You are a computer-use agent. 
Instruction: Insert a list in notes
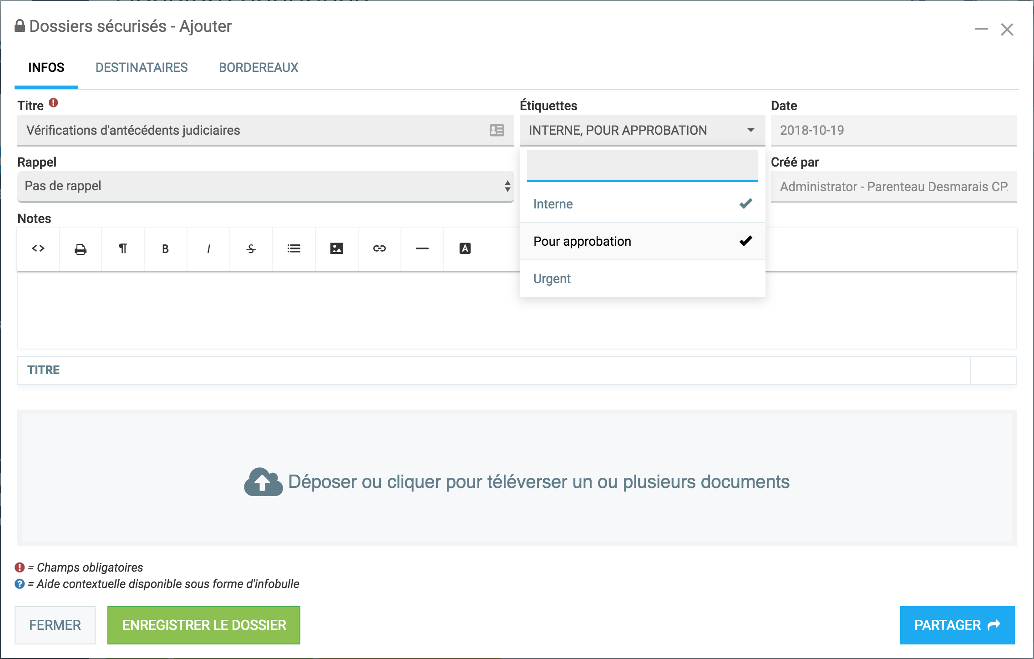coord(294,248)
